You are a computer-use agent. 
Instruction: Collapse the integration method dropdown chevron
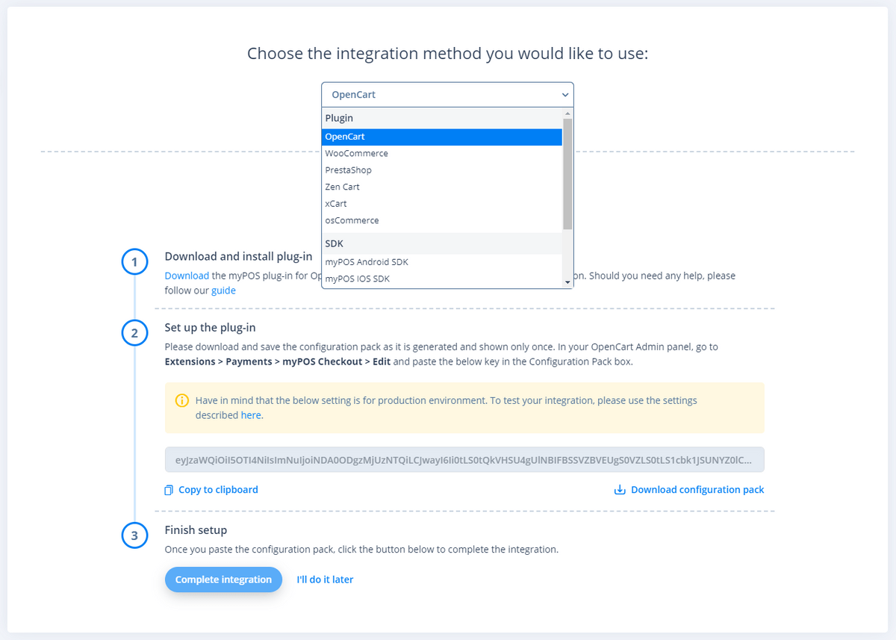click(565, 95)
